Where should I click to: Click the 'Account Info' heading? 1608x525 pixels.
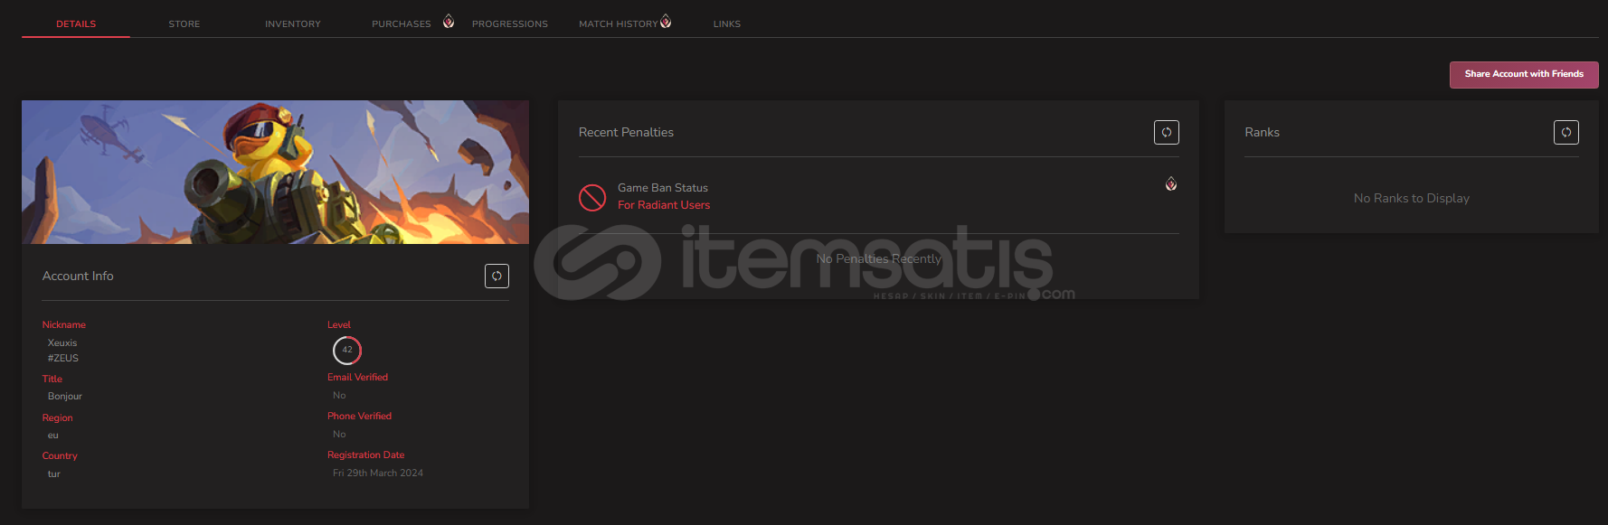click(78, 276)
